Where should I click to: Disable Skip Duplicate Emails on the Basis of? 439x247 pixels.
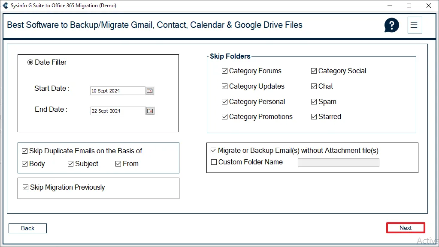pos(24,151)
